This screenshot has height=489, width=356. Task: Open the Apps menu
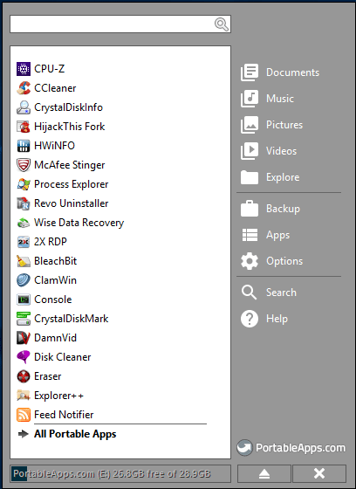(x=265, y=235)
